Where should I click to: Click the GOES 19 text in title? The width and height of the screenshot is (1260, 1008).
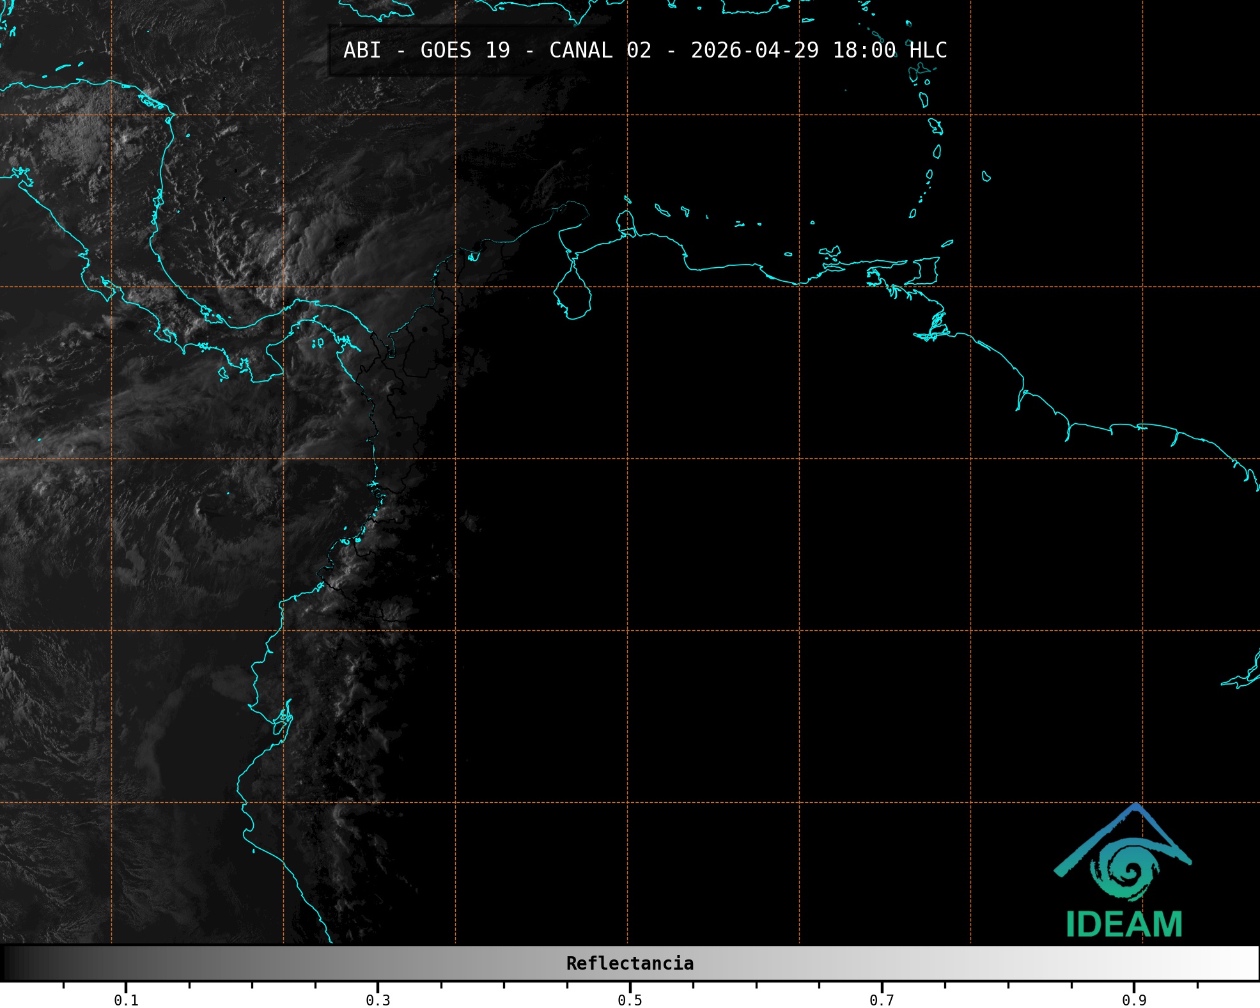465,50
